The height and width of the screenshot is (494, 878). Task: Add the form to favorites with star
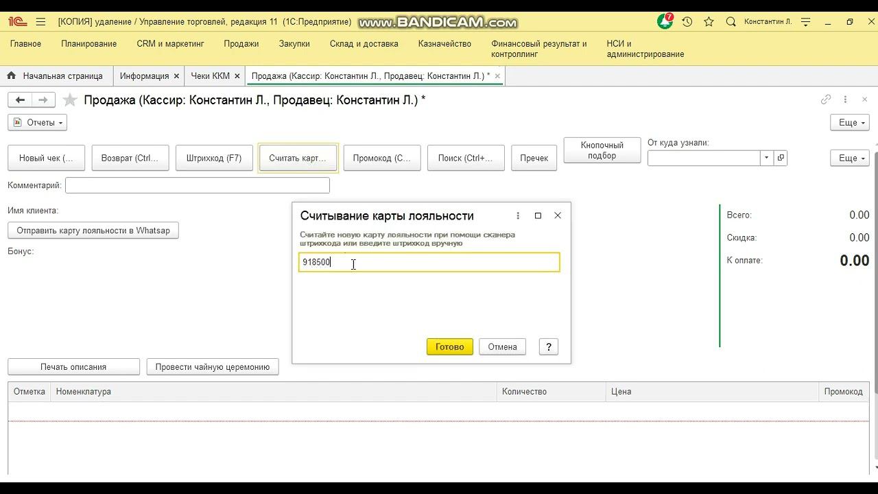coord(69,100)
